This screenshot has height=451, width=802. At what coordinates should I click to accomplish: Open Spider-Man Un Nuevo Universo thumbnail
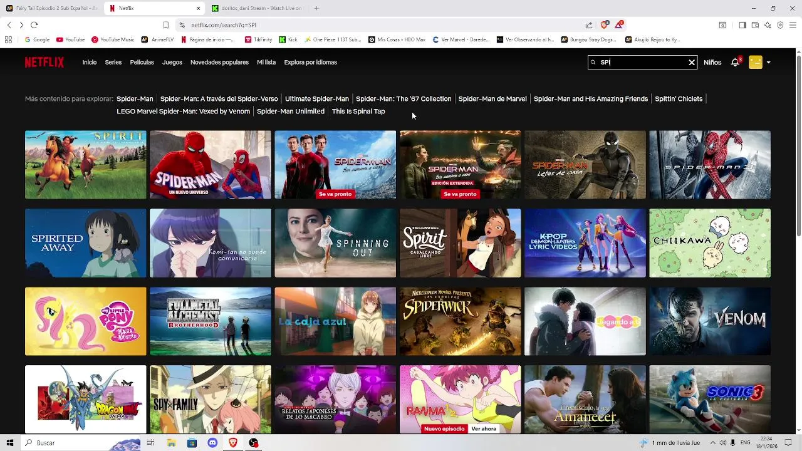211,165
